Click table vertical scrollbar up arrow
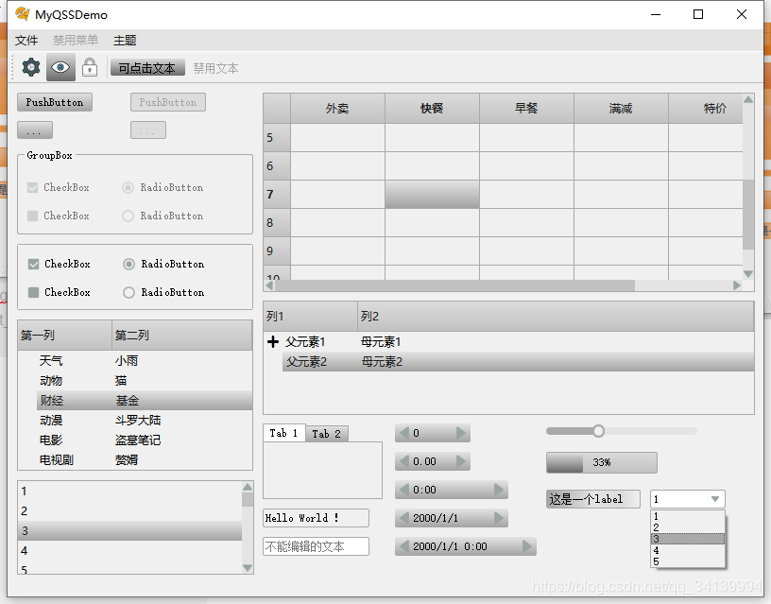This screenshot has width=771, height=604. coord(748,99)
